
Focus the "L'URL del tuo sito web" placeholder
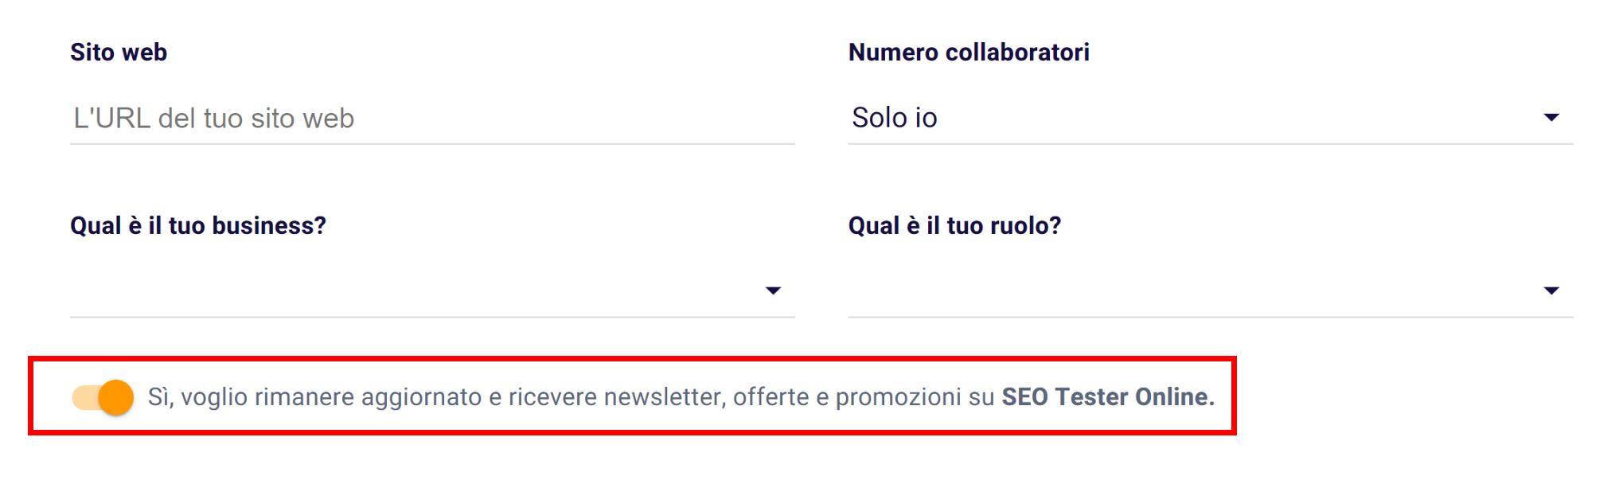(214, 119)
